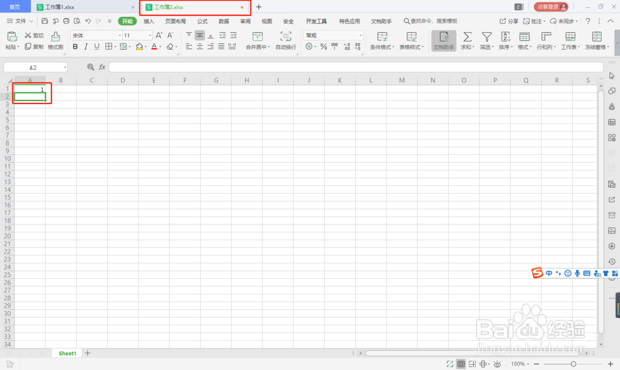
Task: Click the guest login (访客登录) button
Action: point(551,7)
